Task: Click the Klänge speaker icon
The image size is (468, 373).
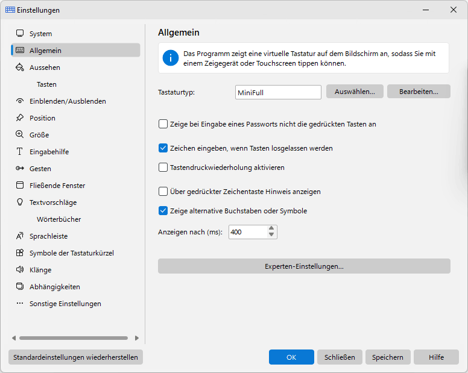Action: (20, 269)
